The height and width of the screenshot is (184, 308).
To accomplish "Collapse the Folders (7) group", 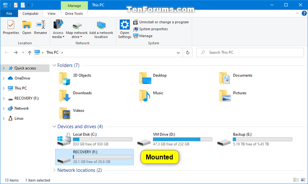I will [x=54, y=65].
